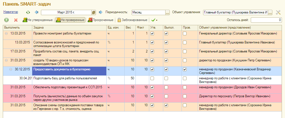Image resolution: width=285 pixels, height=118 pixels.
Task: Toggle the Не утвержденные filter
Action: pyautogui.click(x=38, y=20)
